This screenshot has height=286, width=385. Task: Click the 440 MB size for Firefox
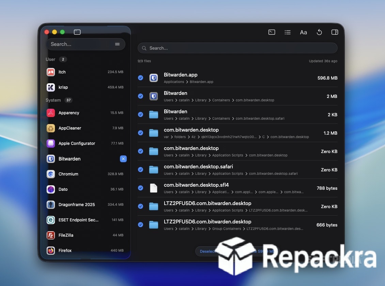(x=117, y=251)
